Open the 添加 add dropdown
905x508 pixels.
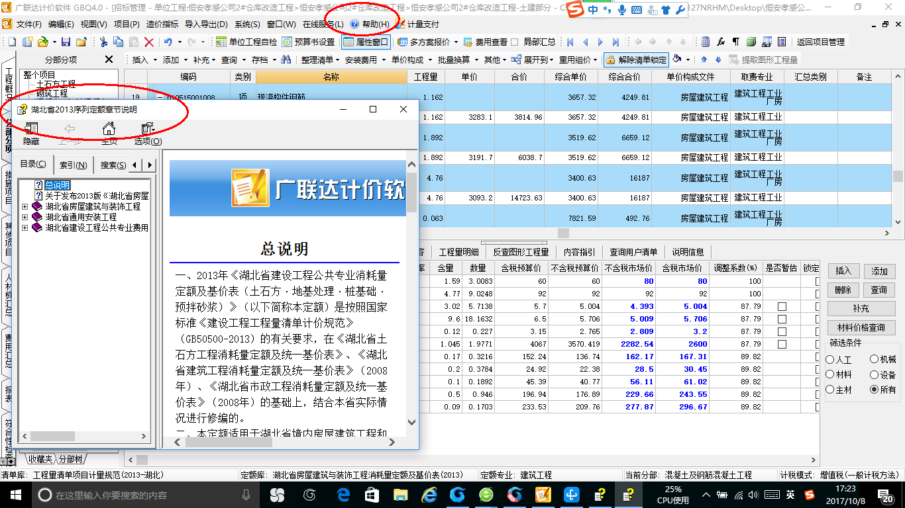click(175, 60)
